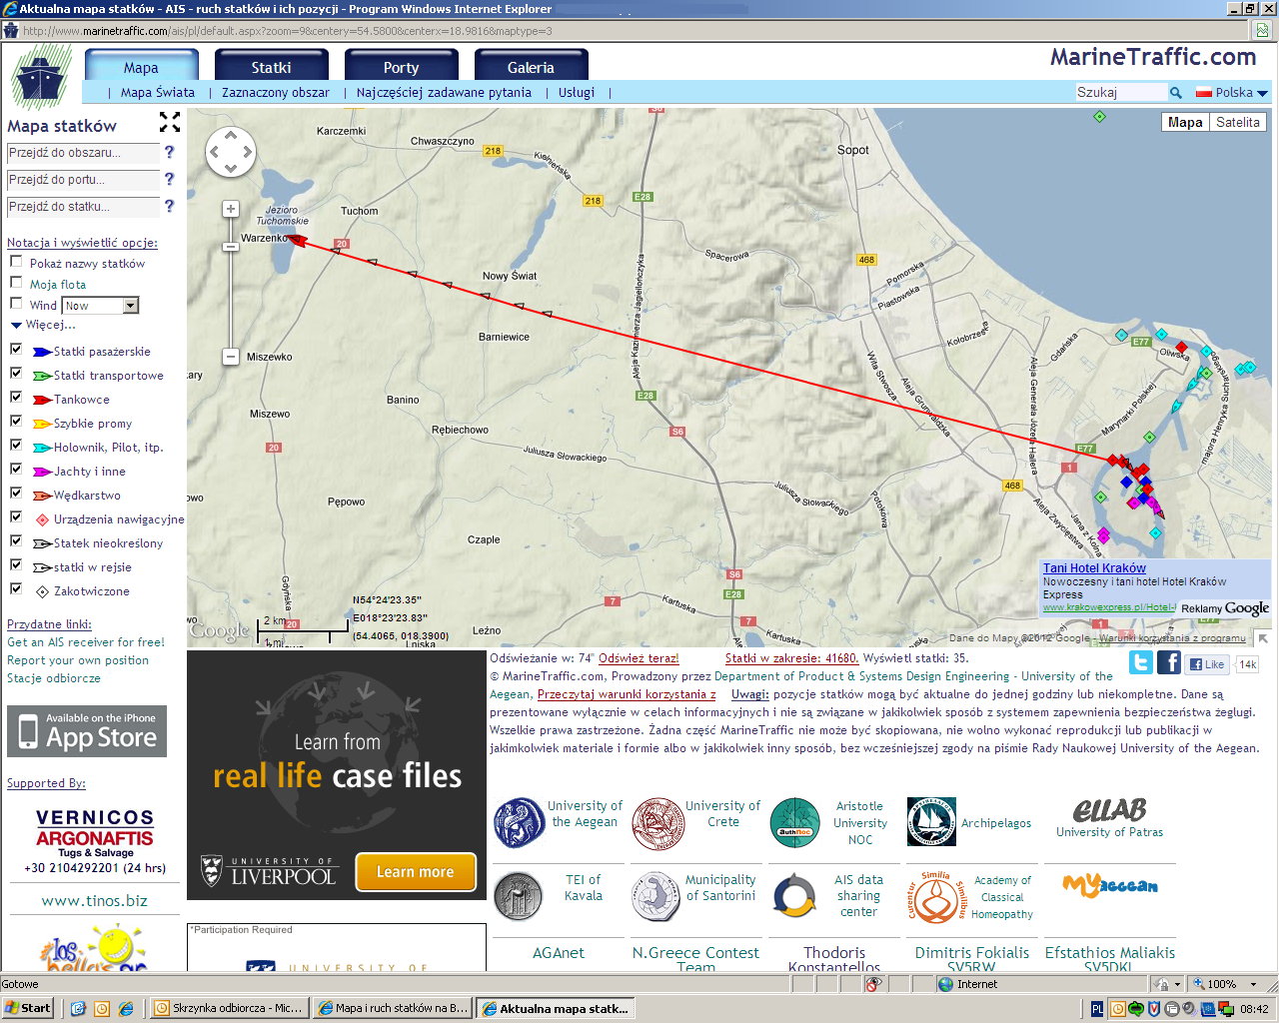Collapse map overview corner arrow icon

click(x=1263, y=638)
